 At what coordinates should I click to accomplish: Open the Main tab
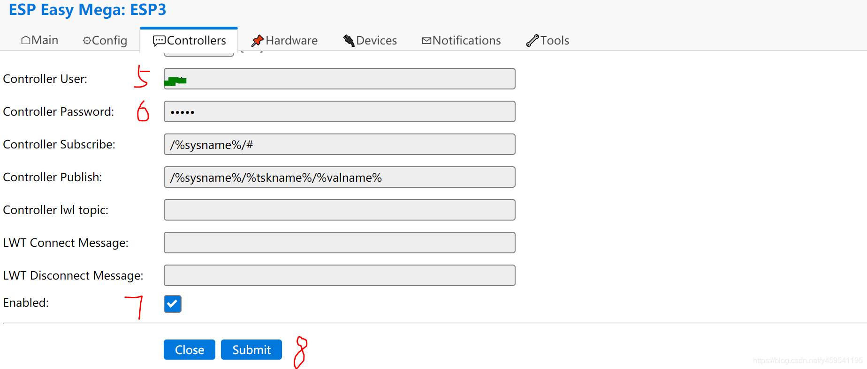pyautogui.click(x=40, y=40)
